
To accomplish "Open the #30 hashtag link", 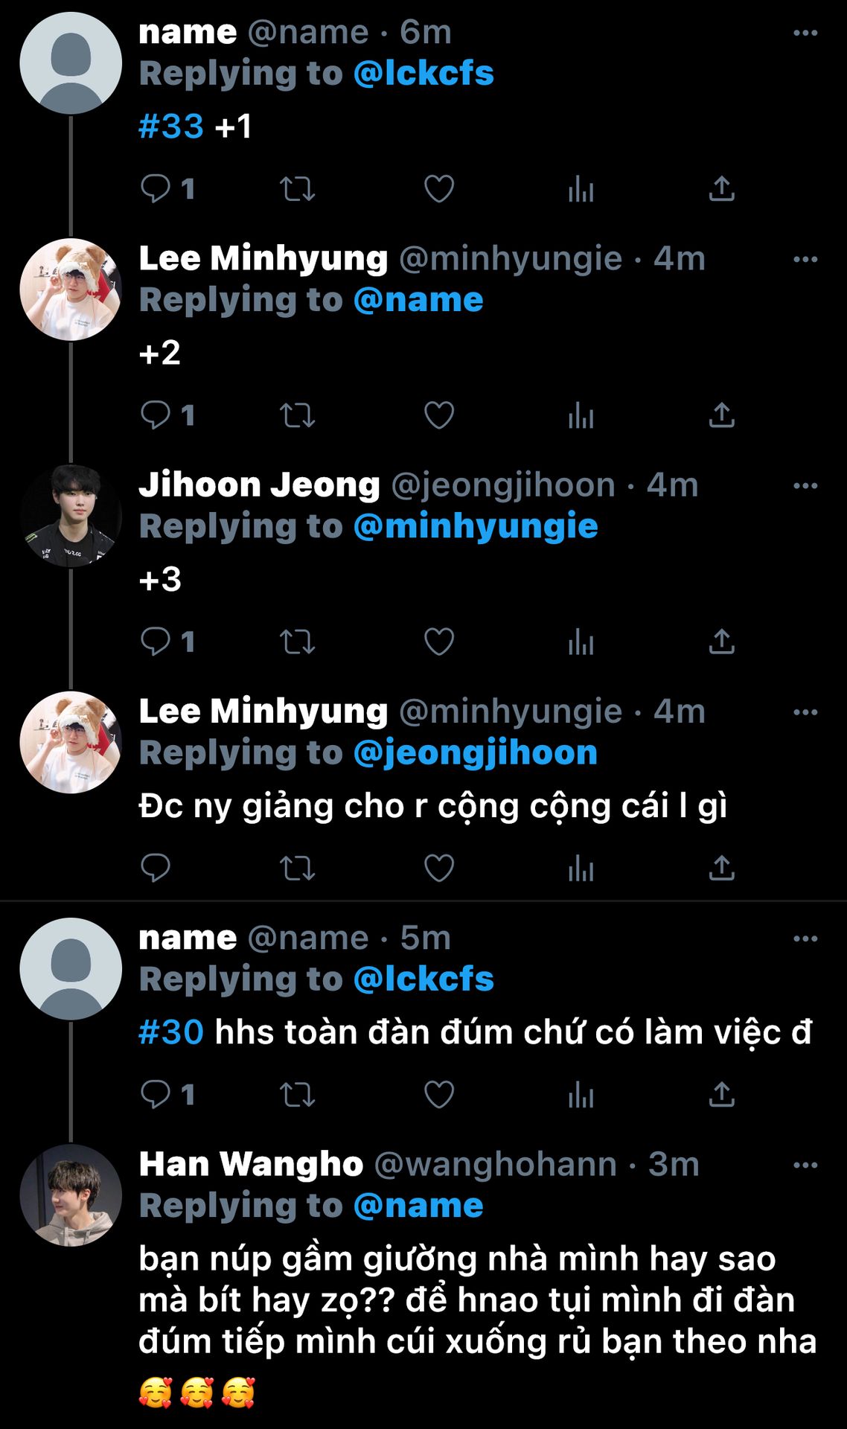I will [171, 1032].
